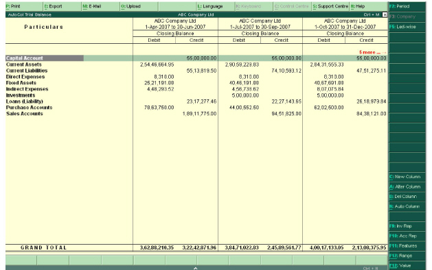Open S: Support Centre
This screenshot has width=432, height=270.
(330, 6)
